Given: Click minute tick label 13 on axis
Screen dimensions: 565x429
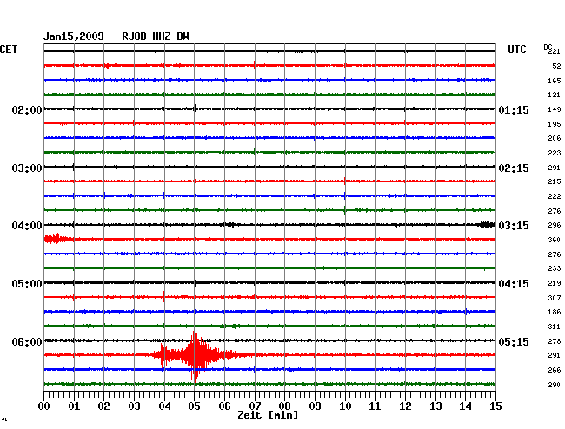Looking at the screenshot, I should click(435, 406).
